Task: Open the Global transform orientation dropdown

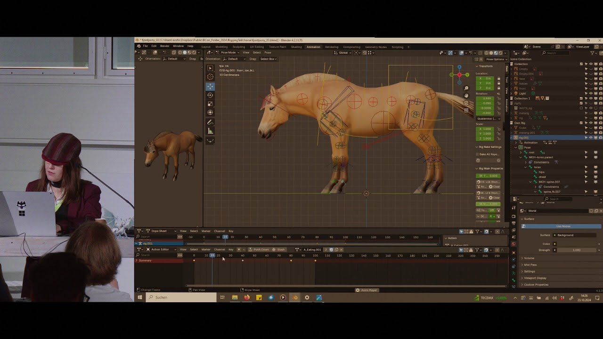Action: (x=343, y=53)
